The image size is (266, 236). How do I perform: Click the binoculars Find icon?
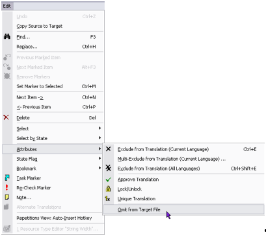[x=7, y=36]
